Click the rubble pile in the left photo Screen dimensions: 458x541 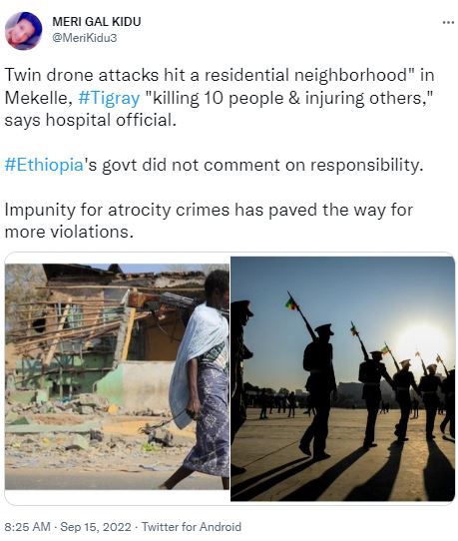[86, 431]
